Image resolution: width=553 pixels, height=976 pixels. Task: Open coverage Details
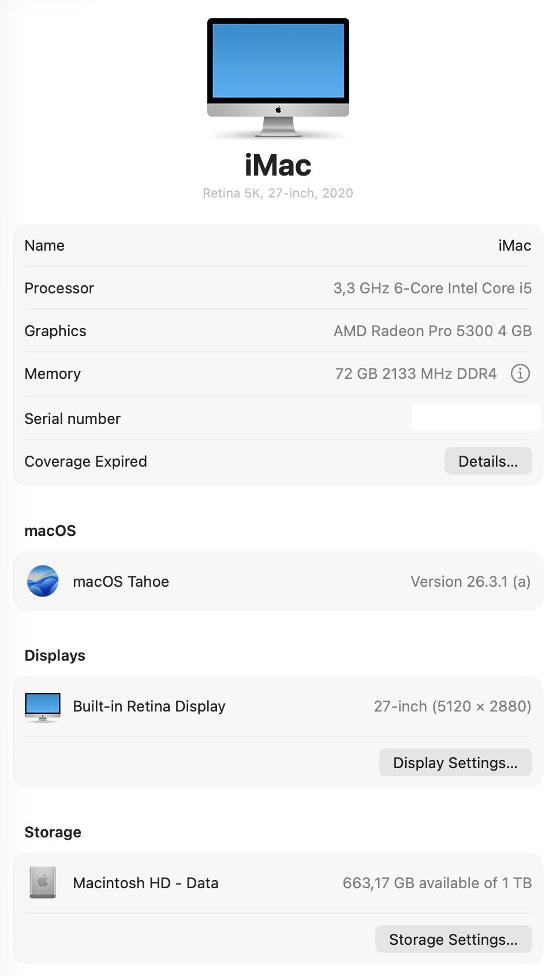click(x=488, y=461)
